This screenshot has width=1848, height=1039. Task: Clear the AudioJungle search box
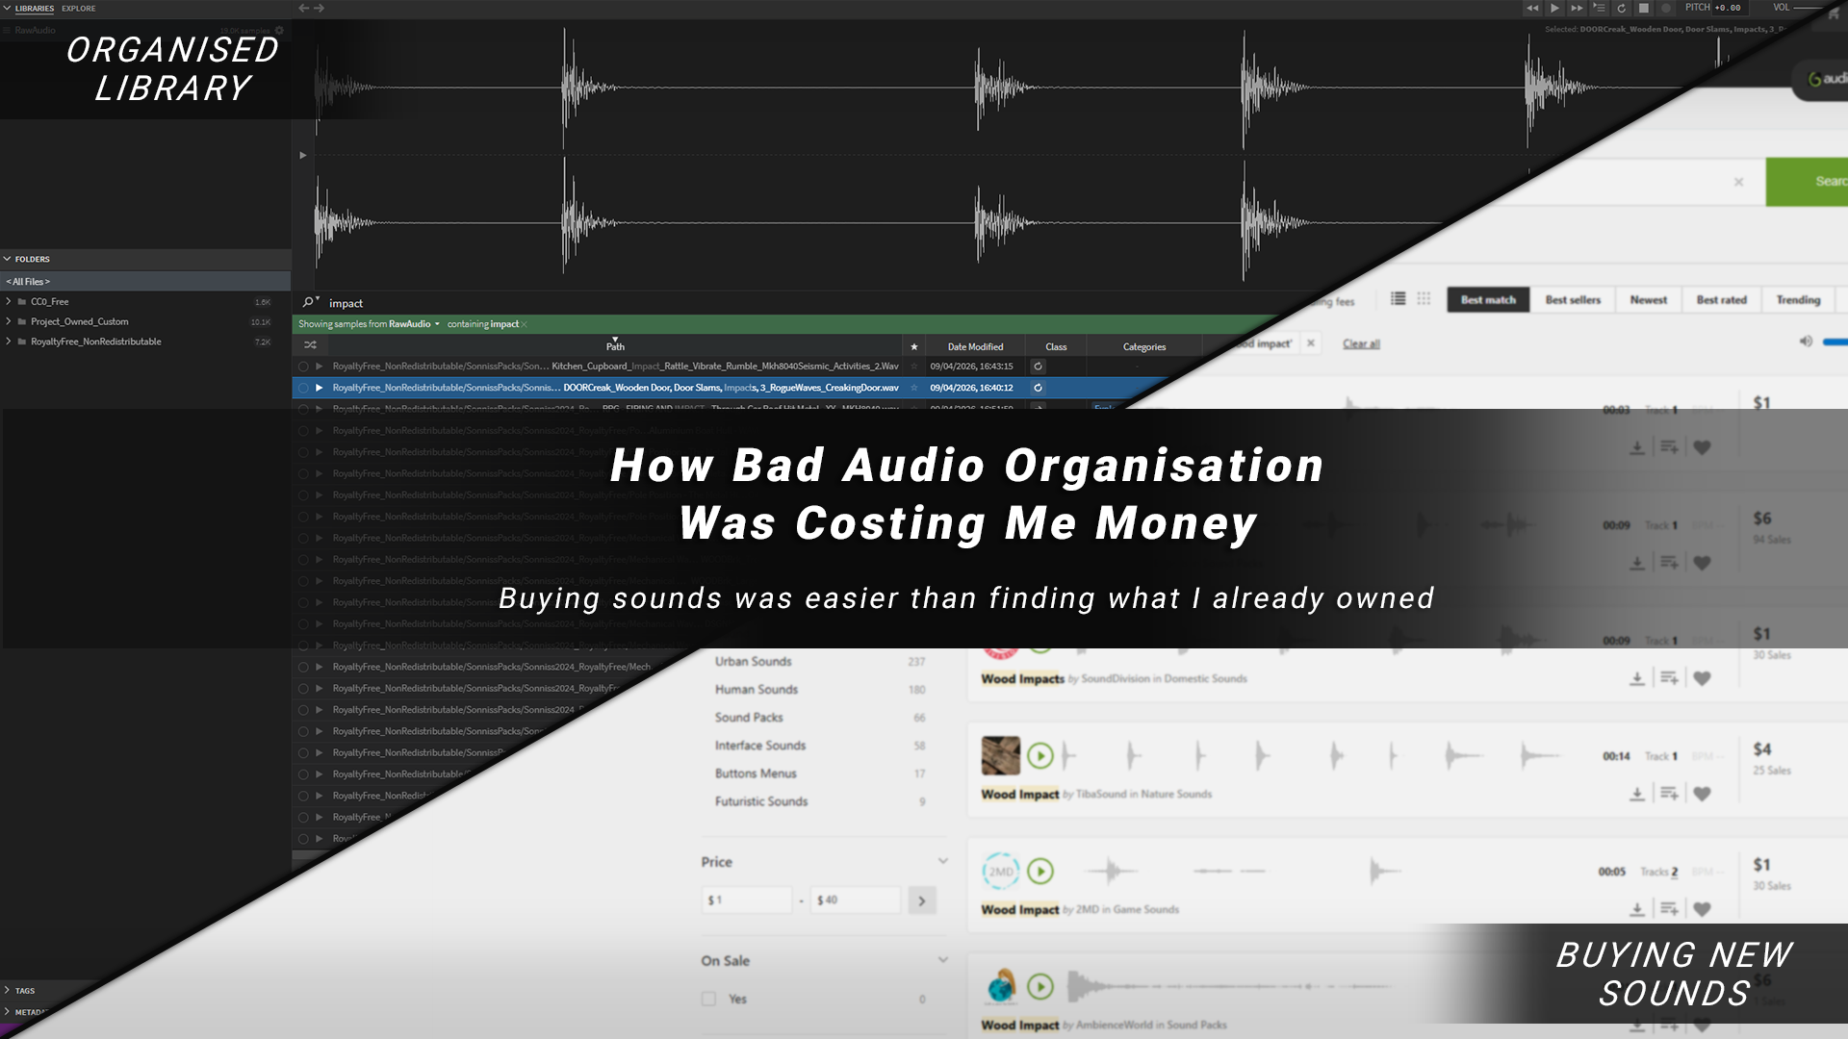point(1738,182)
